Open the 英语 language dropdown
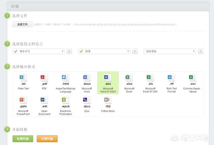Image resolution: width=214 pixels, height=145 pixels. click(x=104, y=51)
